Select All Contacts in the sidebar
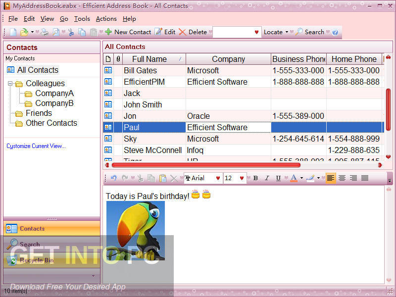Screen dimensions: 396x297 tap(38, 70)
